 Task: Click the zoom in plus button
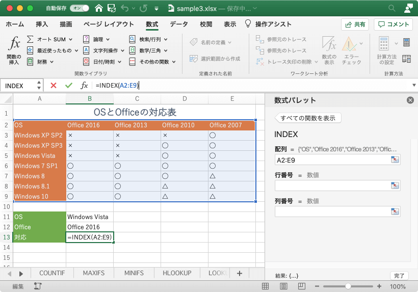[379, 286]
